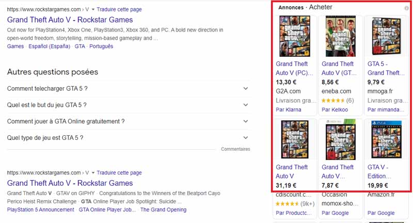
Task: Click the 7,87 € price
Action: pos(330,185)
